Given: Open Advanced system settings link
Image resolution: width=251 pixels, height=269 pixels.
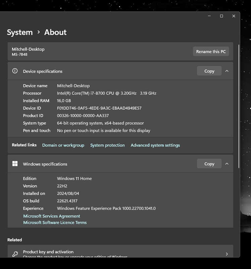Looking at the screenshot, I should point(155,145).
